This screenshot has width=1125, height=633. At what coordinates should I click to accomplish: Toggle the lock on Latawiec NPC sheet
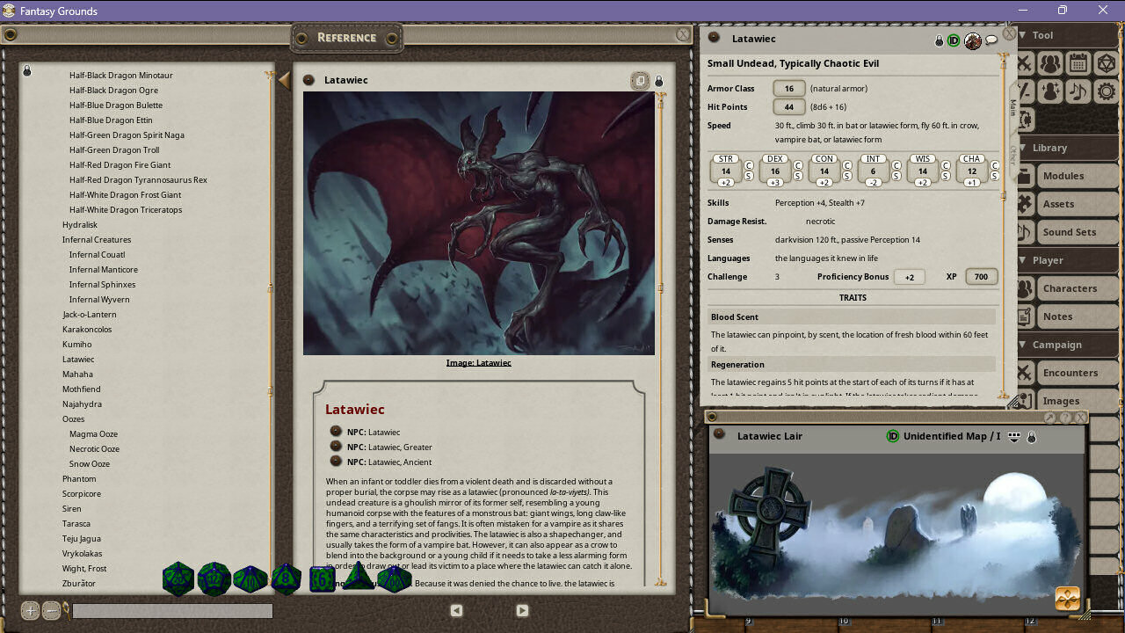coord(939,40)
